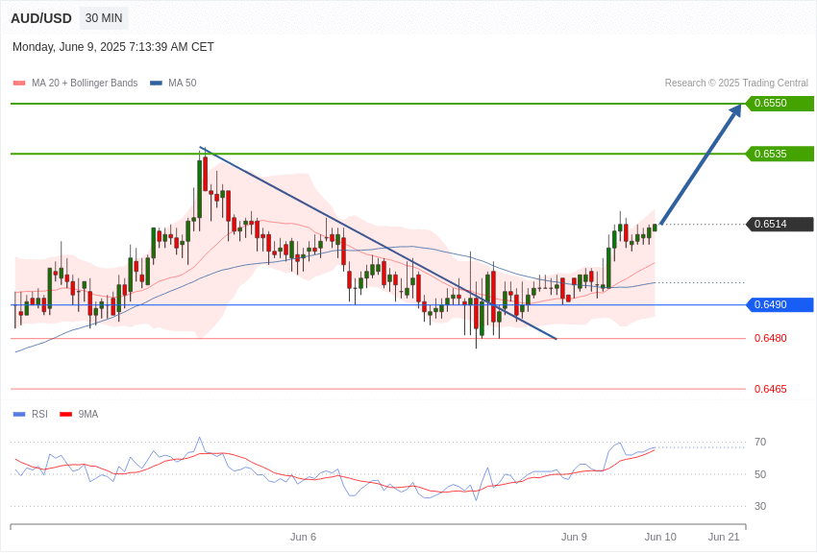Click the pink MA 20 legend swatch

click(x=19, y=84)
